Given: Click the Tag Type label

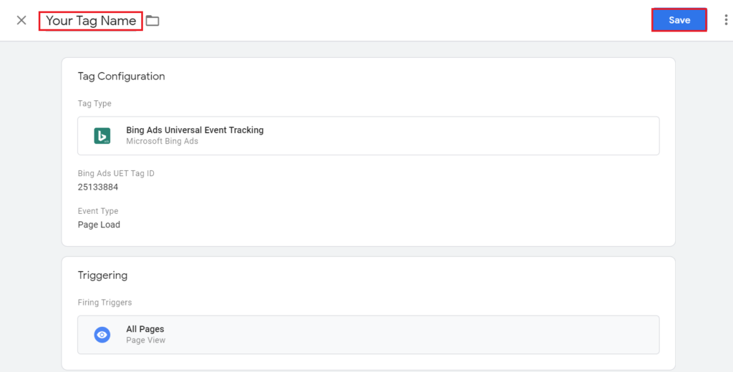Looking at the screenshot, I should pos(94,104).
